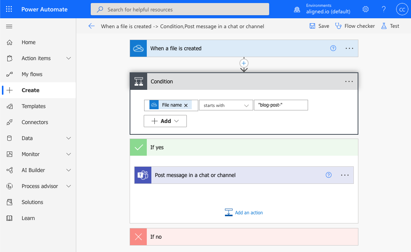Open help for Post message action
Viewport: 411px width, 252px height.
[328, 175]
